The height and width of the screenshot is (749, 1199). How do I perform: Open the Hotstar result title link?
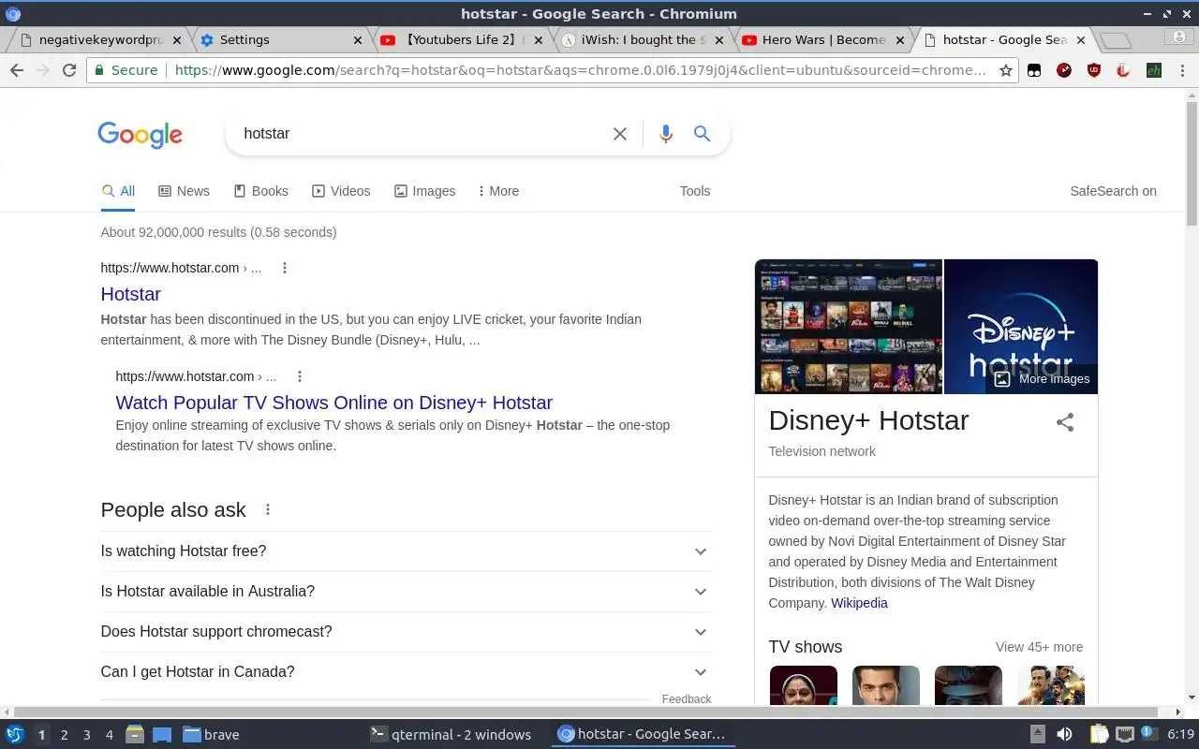[x=131, y=294]
